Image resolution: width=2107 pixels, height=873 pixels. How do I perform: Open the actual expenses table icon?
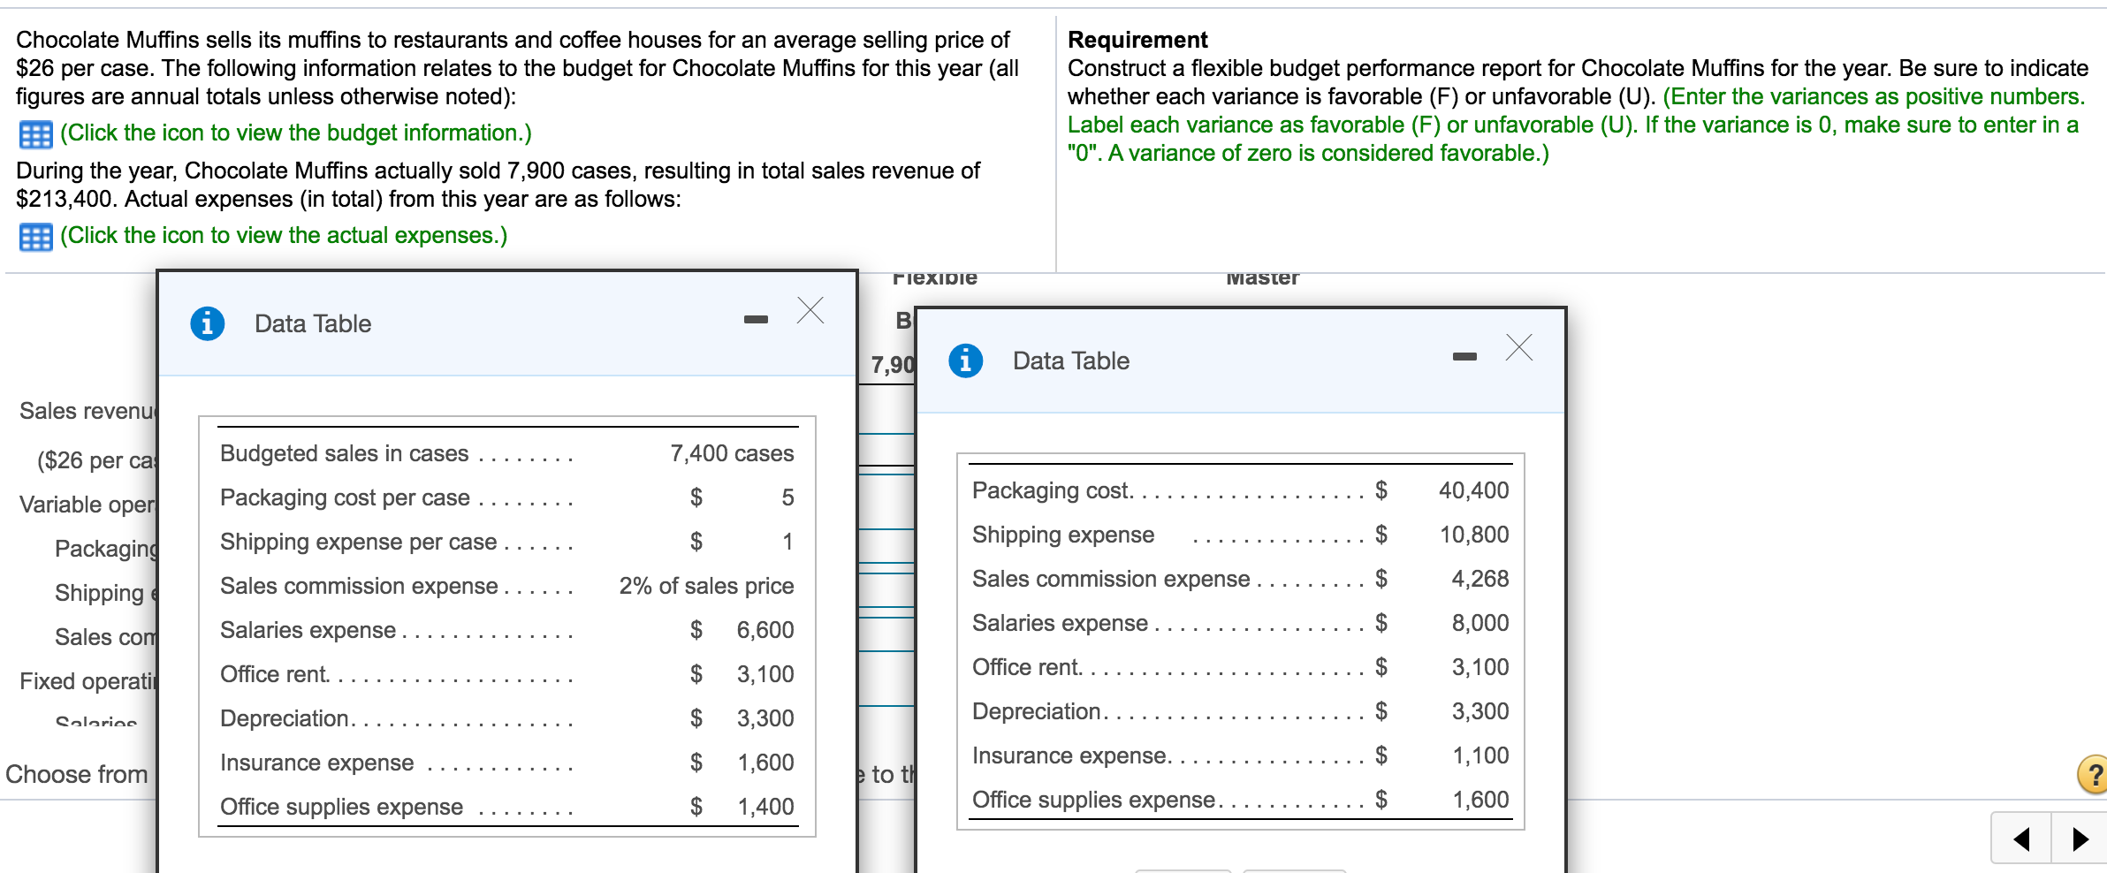pyautogui.click(x=35, y=237)
